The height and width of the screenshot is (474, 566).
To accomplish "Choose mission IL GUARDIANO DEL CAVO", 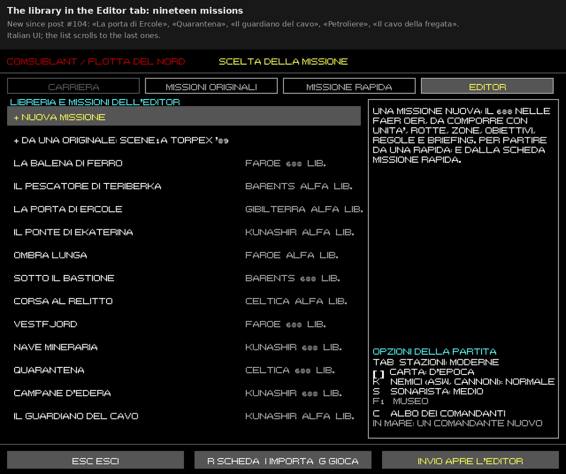I will [184, 416].
